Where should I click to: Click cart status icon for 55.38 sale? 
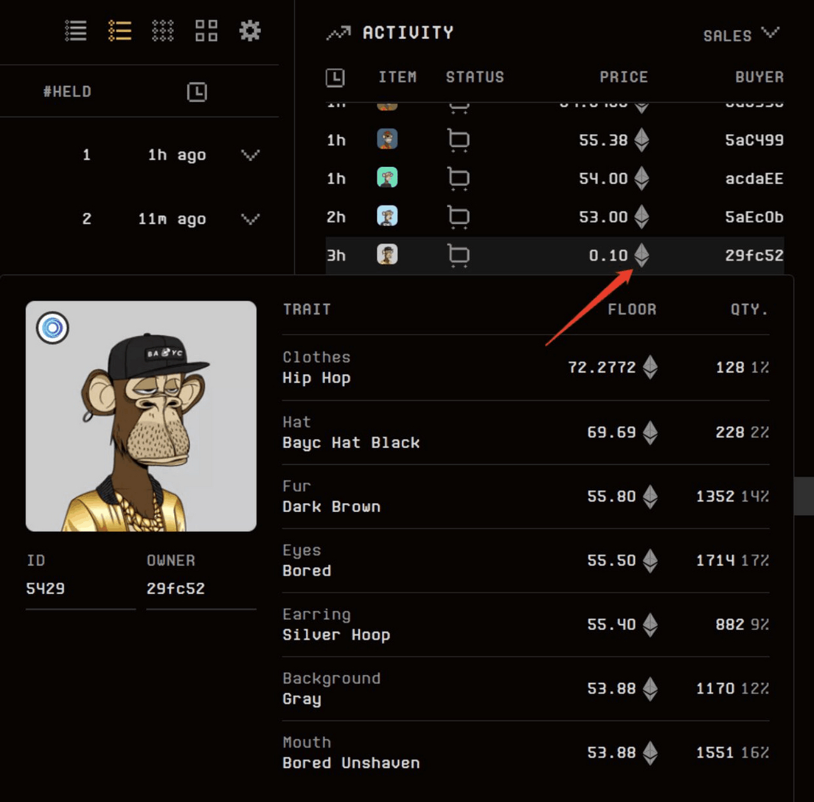click(x=458, y=140)
